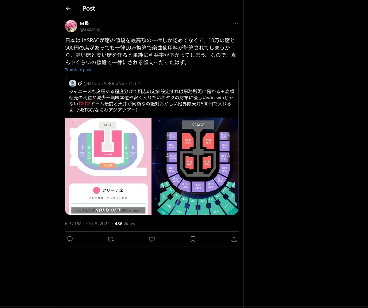Click the quoted post's Oct 7 date
Viewport: 368px width, 308px height.
point(135,84)
